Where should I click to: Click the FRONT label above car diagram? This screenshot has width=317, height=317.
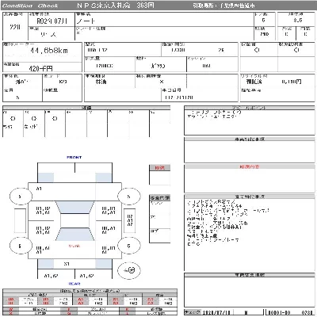click(x=74, y=157)
